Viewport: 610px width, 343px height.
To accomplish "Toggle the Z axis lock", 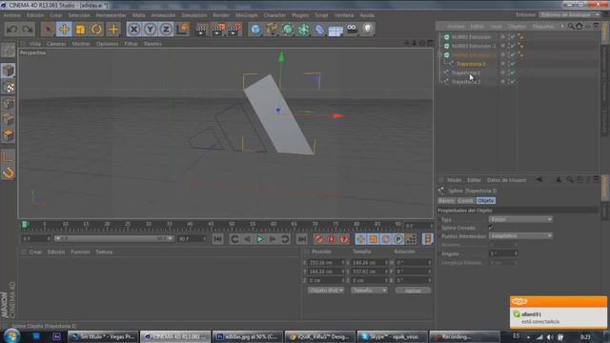I will point(166,30).
